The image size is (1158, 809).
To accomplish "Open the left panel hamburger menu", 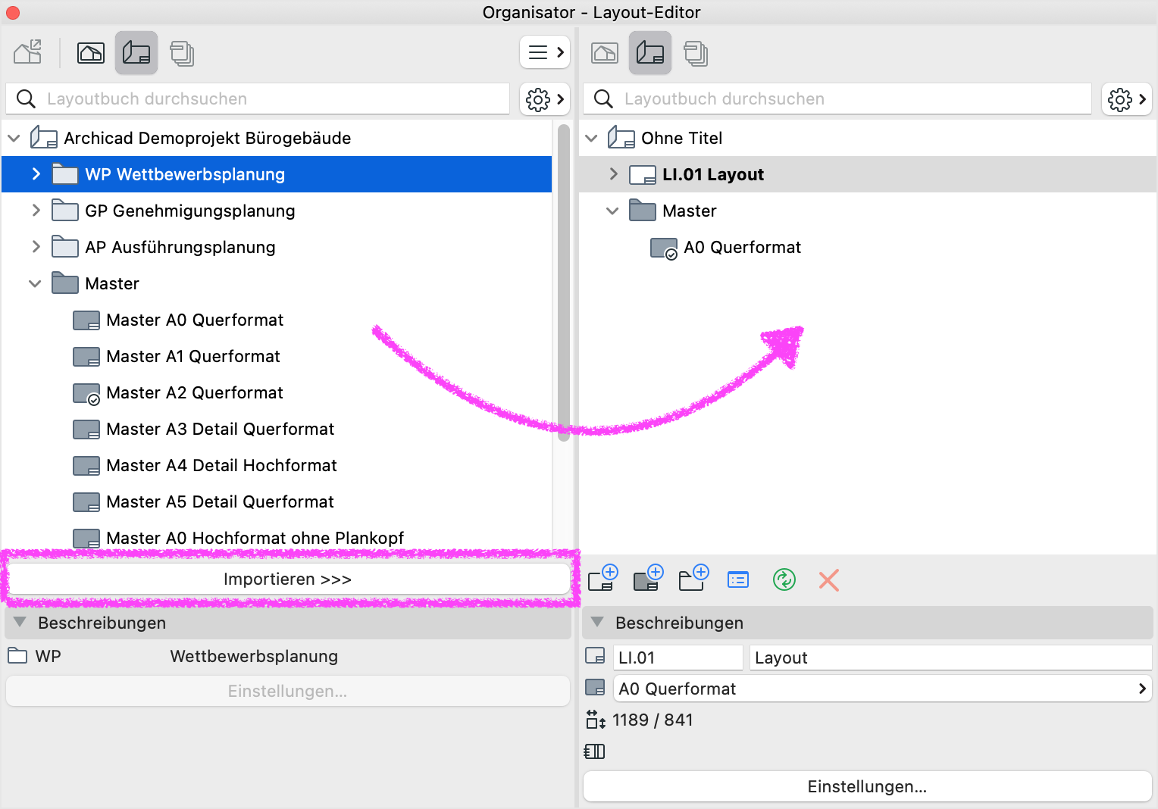I will click(544, 52).
